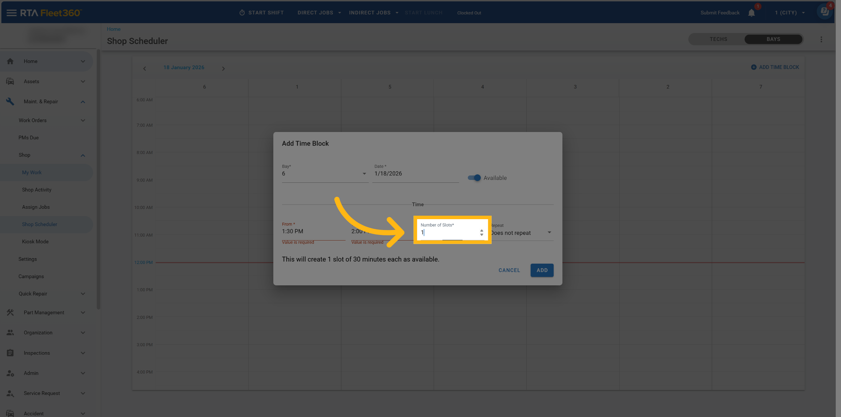Click the help chat icon

825,12
